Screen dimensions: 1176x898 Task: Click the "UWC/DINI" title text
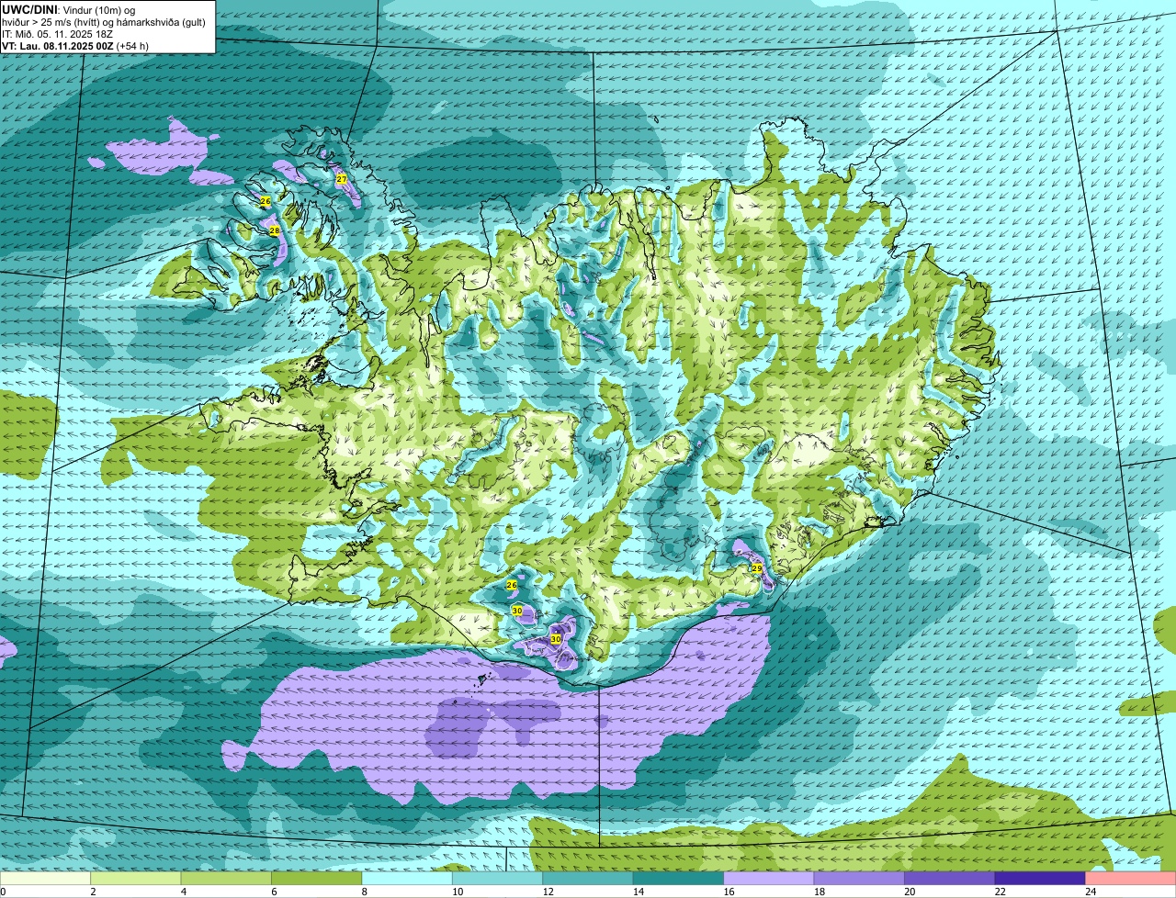click(x=28, y=9)
